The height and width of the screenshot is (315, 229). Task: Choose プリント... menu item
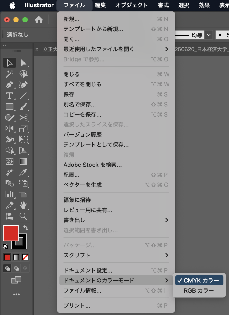(x=116, y=305)
